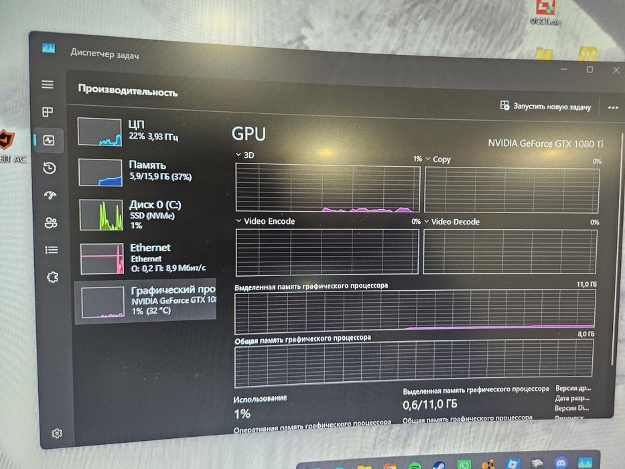
Task: Open Discord from the taskbar
Action: (x=561, y=463)
